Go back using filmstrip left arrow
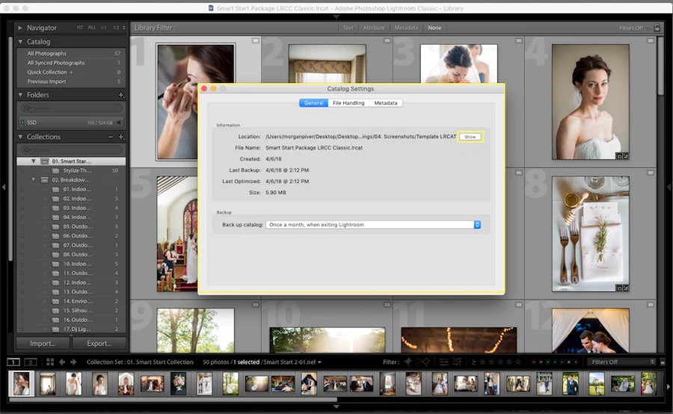The height and width of the screenshot is (414, 673). [x=63, y=362]
